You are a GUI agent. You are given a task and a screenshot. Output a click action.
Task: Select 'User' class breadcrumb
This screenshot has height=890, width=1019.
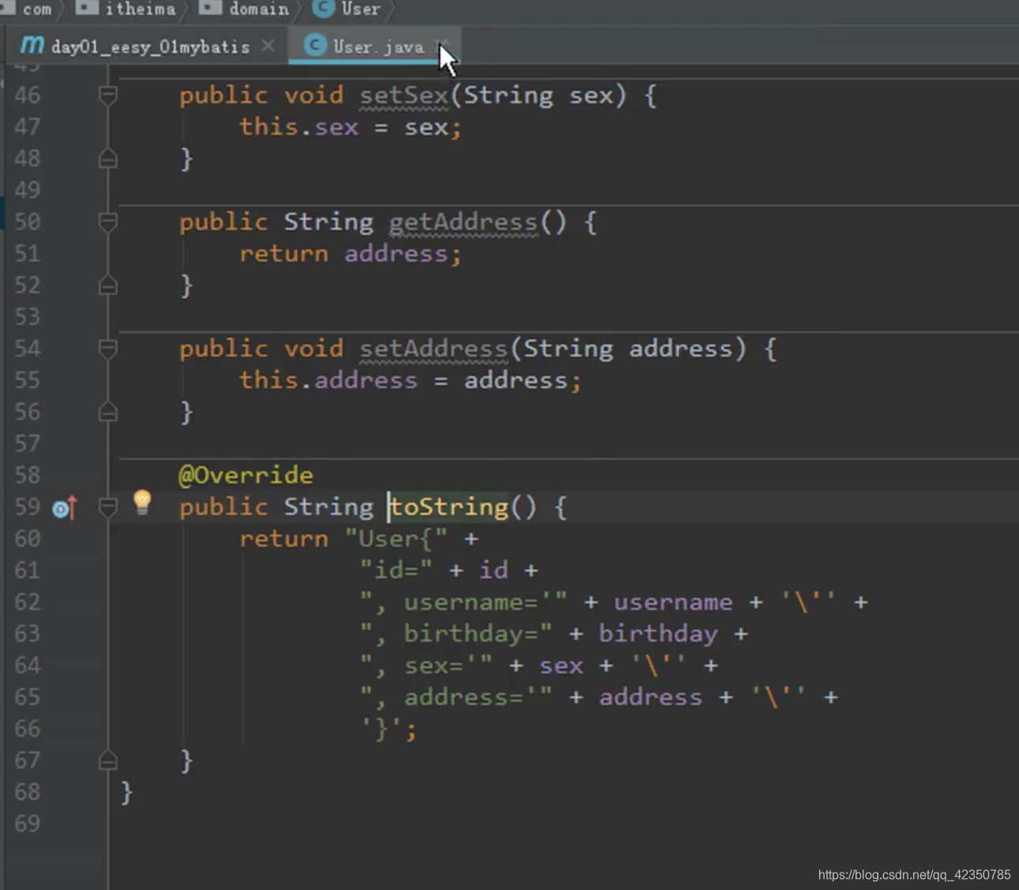361,9
